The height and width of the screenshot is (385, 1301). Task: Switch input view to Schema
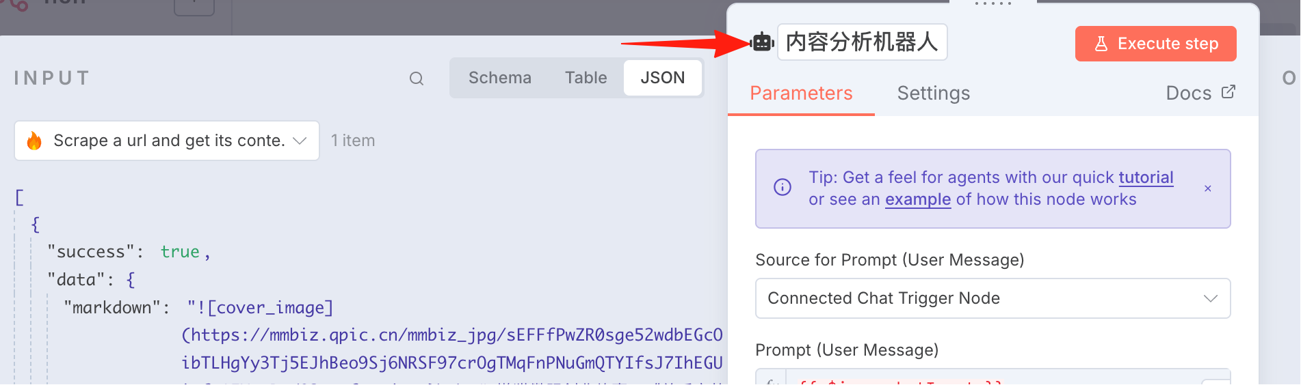[x=500, y=78]
